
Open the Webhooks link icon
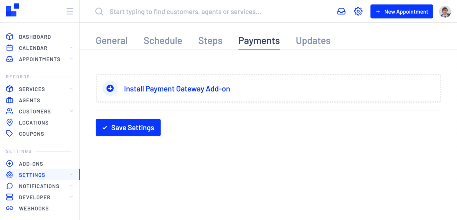tap(9, 208)
